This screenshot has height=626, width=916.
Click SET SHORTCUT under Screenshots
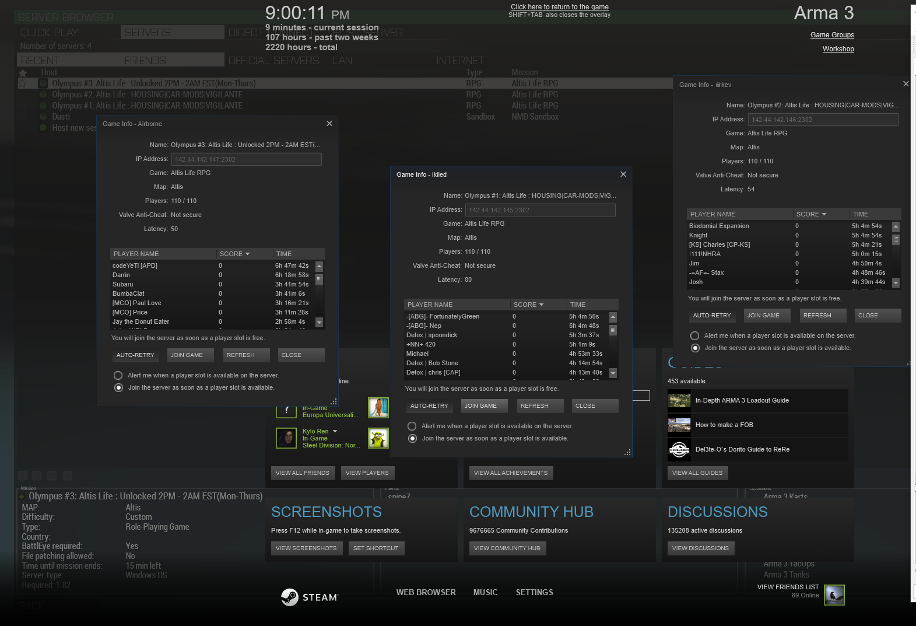pyautogui.click(x=376, y=548)
